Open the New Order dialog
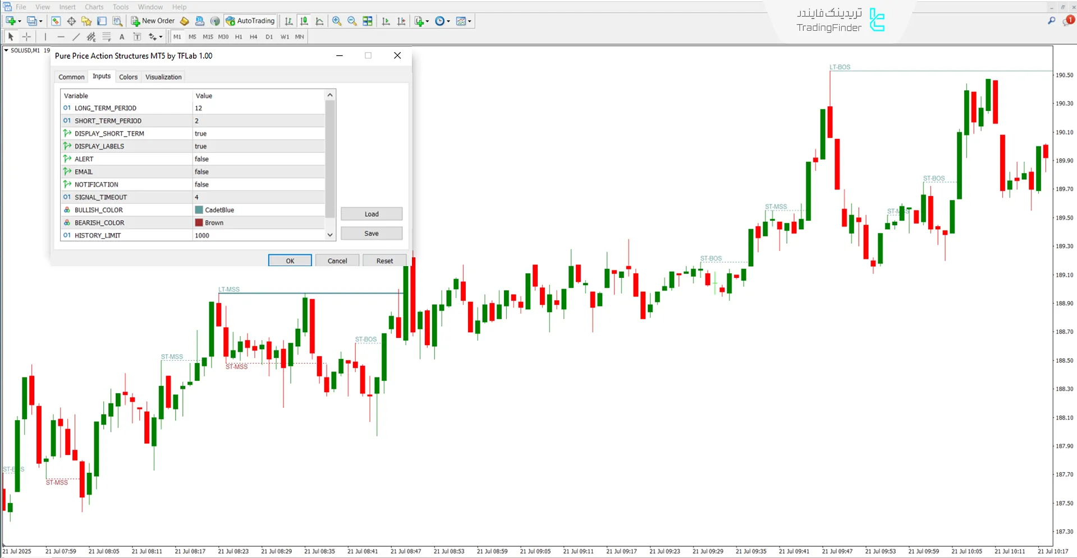The width and height of the screenshot is (1077, 558). pyautogui.click(x=153, y=21)
